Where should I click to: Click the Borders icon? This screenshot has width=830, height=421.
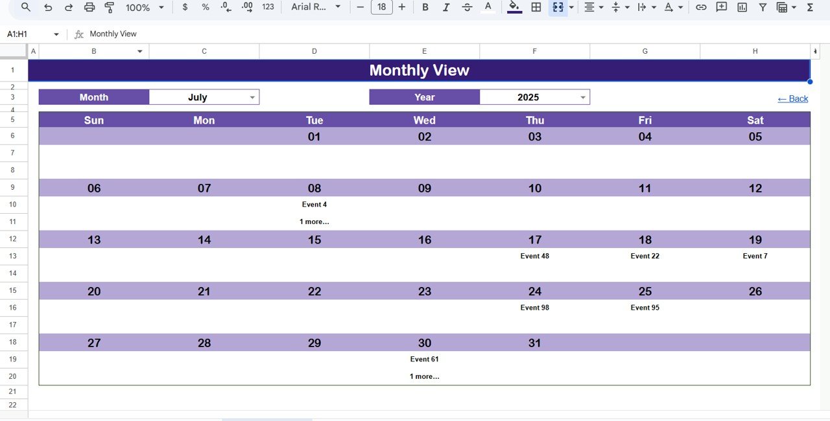tap(536, 7)
